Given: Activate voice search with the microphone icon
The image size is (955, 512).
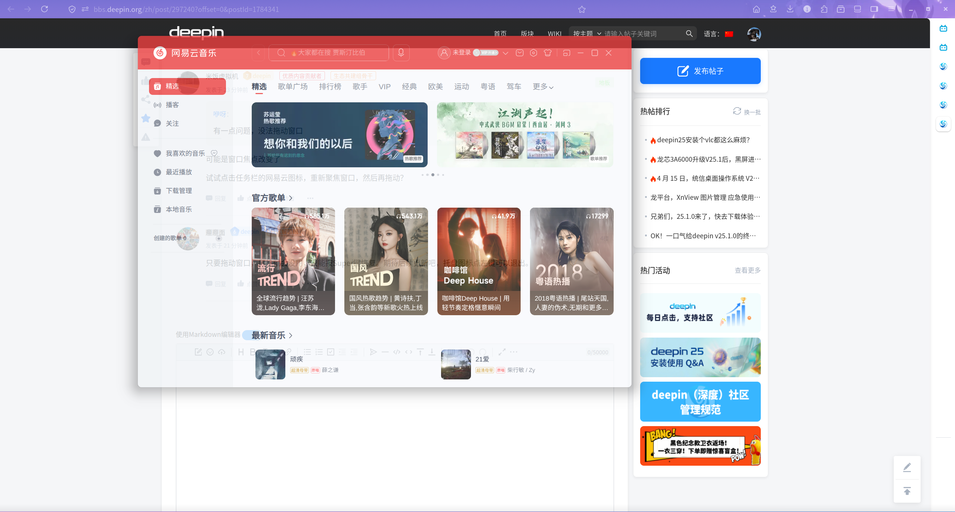Looking at the screenshot, I should click(x=400, y=53).
